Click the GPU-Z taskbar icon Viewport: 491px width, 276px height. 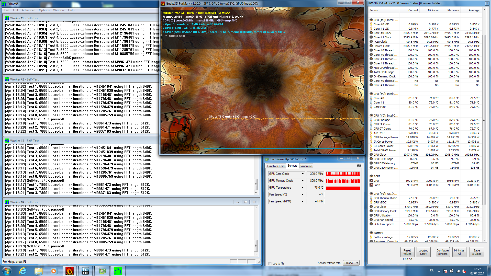(102, 271)
